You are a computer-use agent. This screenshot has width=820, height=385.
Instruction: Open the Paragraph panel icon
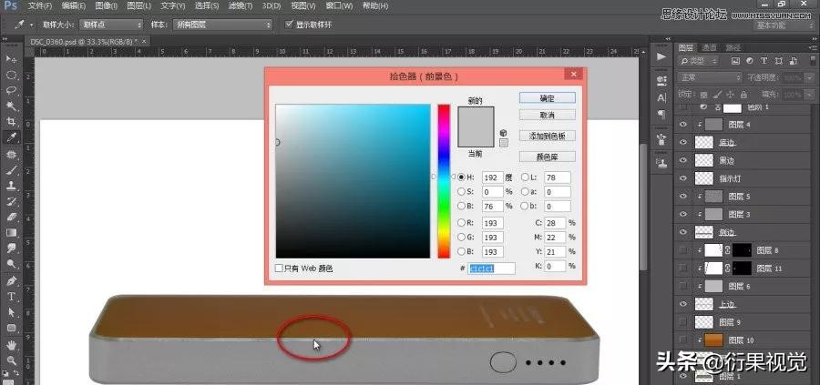661,114
